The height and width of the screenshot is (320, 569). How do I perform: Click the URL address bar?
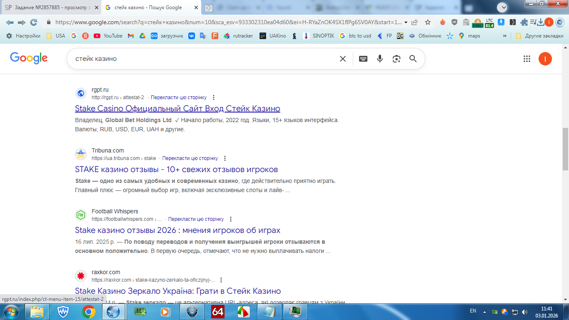click(229, 22)
